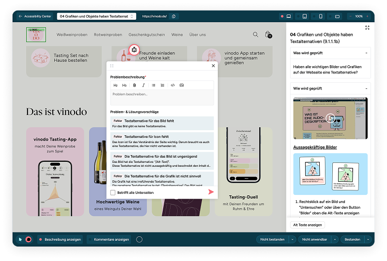Open Weißweinproben menu item
The width and height of the screenshot is (387, 261).
(72, 35)
